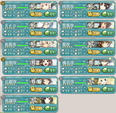Click 火力 stat icon on 榛名改
116x113 pixels.
click(63, 68)
